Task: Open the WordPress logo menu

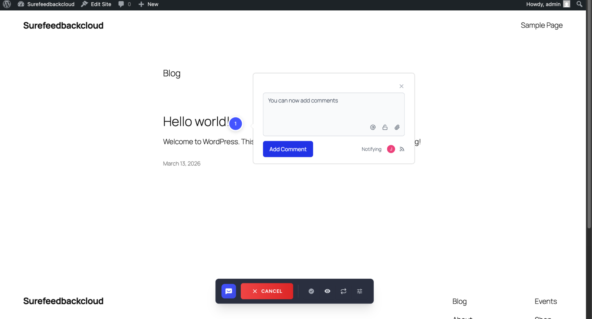Action: (x=7, y=4)
